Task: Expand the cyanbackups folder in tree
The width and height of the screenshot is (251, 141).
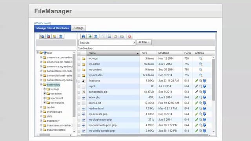Action: pyautogui.click(x=41, y=112)
